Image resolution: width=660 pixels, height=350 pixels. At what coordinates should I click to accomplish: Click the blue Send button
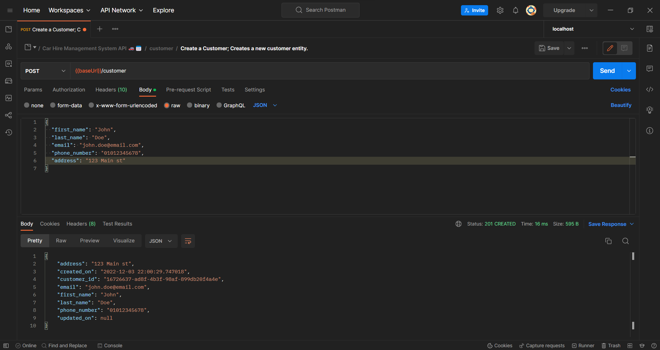click(607, 71)
